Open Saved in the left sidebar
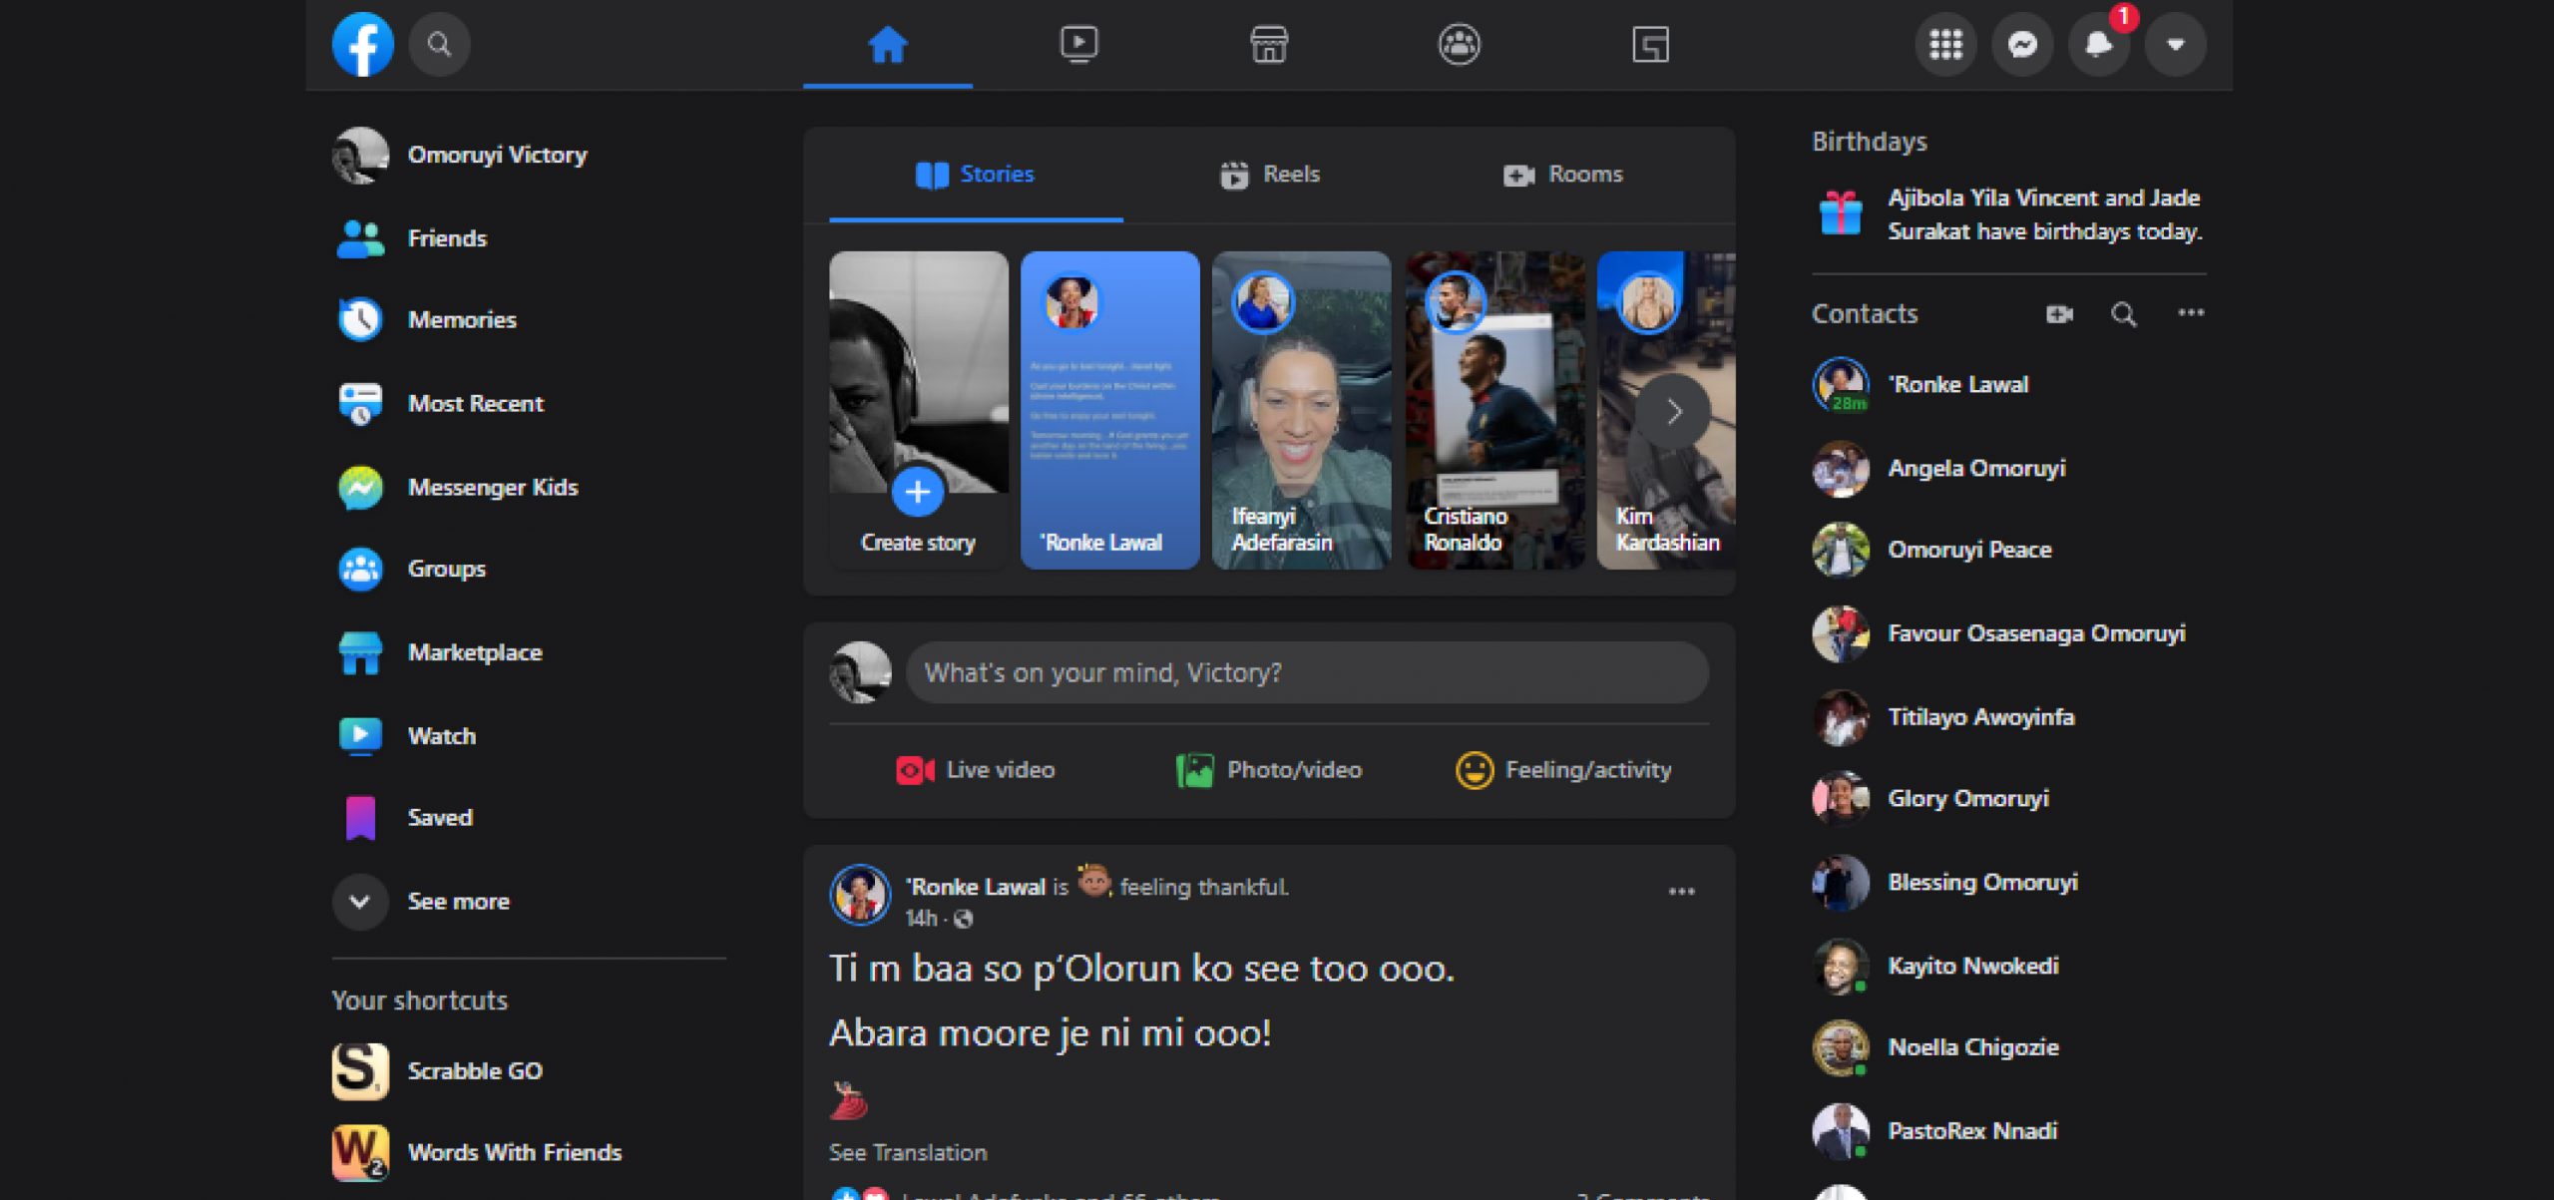The image size is (2554, 1200). click(529, 818)
